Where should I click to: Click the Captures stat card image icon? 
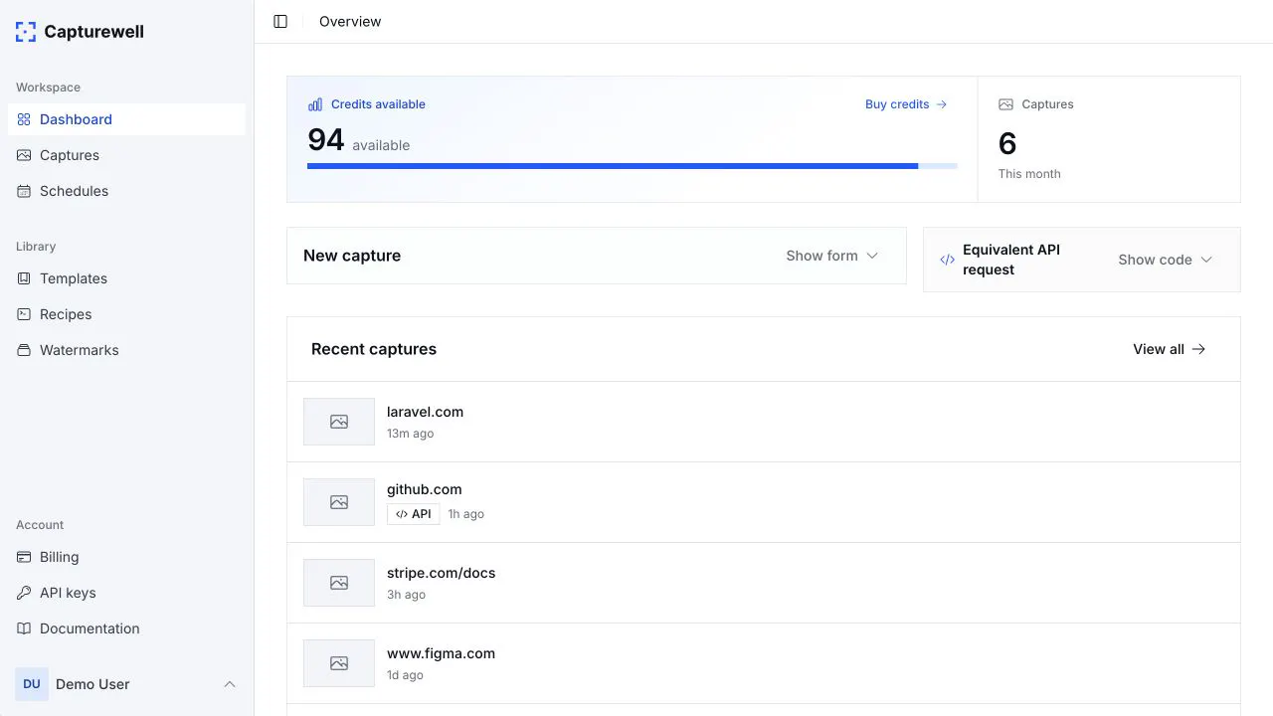pos(1005,104)
